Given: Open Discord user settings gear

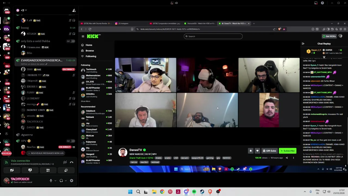Looking at the screenshot, I should [72, 181].
